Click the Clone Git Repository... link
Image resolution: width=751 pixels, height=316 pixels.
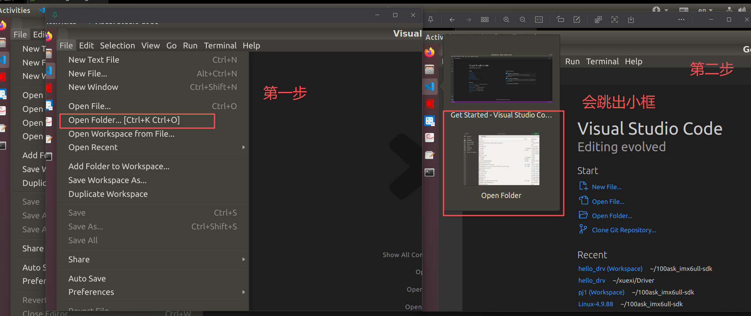(x=624, y=230)
